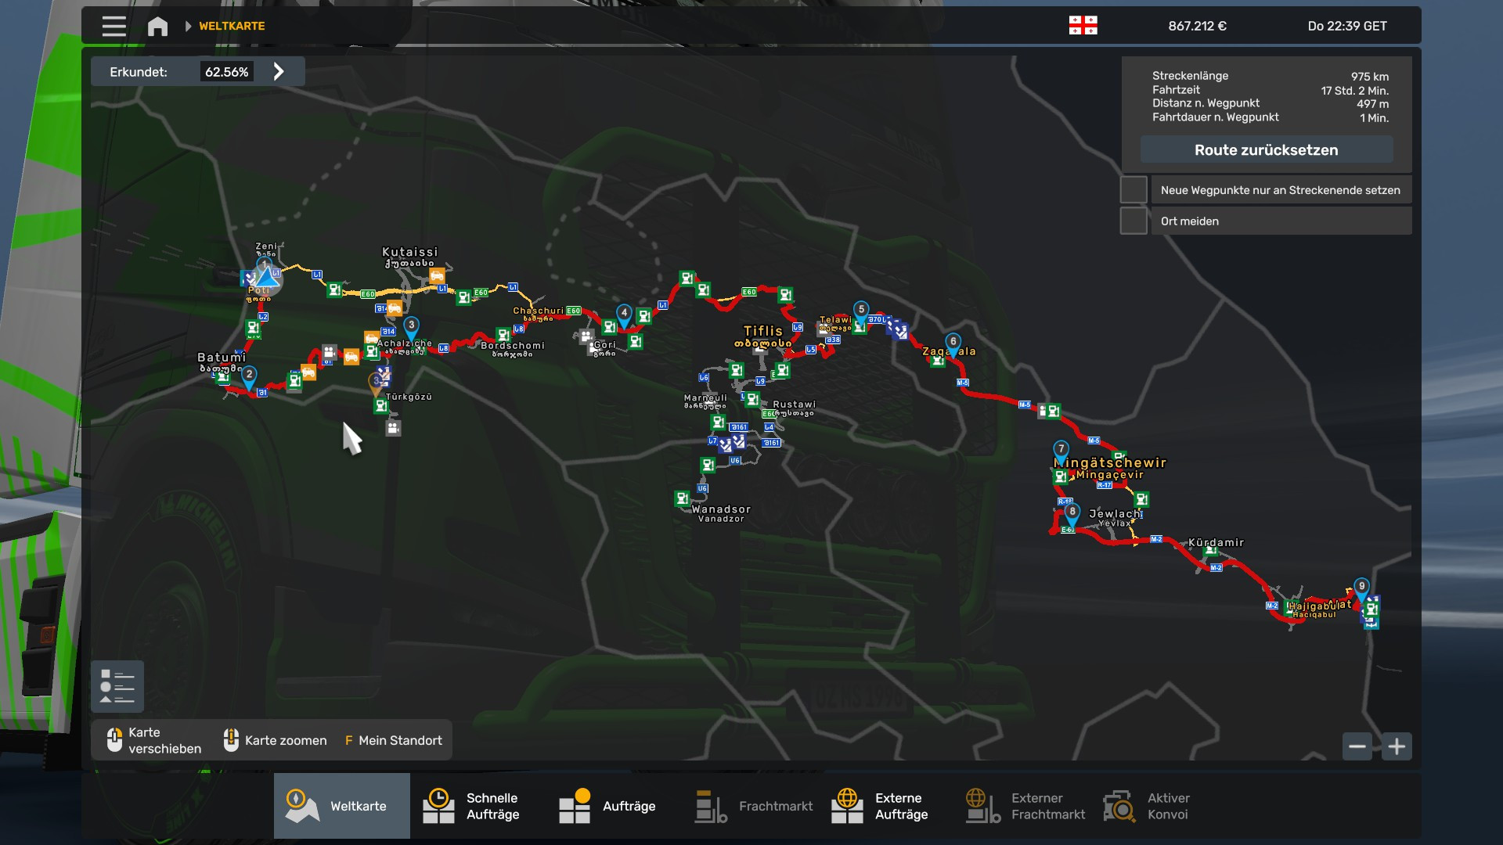Select waypoint marker 4 near Gori

[624, 314]
